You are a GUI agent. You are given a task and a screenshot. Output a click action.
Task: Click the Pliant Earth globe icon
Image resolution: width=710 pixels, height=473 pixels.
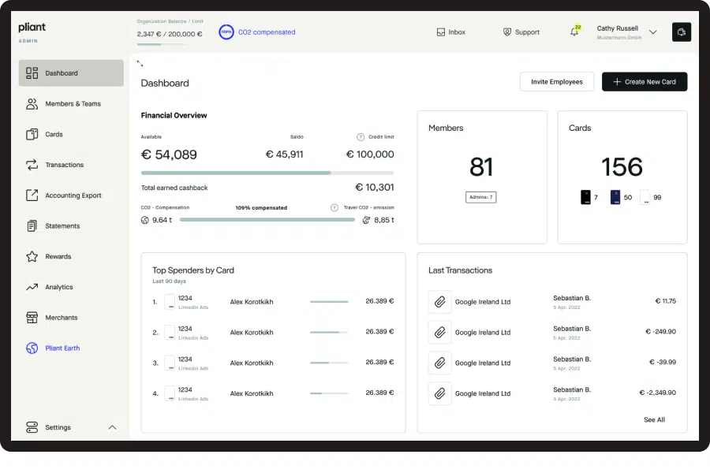(32, 348)
